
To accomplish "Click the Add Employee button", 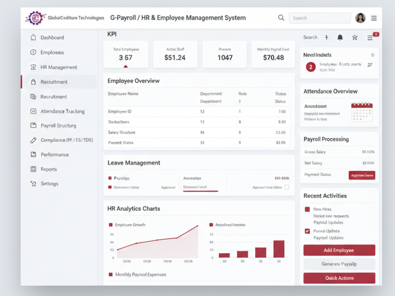I will (339, 250).
